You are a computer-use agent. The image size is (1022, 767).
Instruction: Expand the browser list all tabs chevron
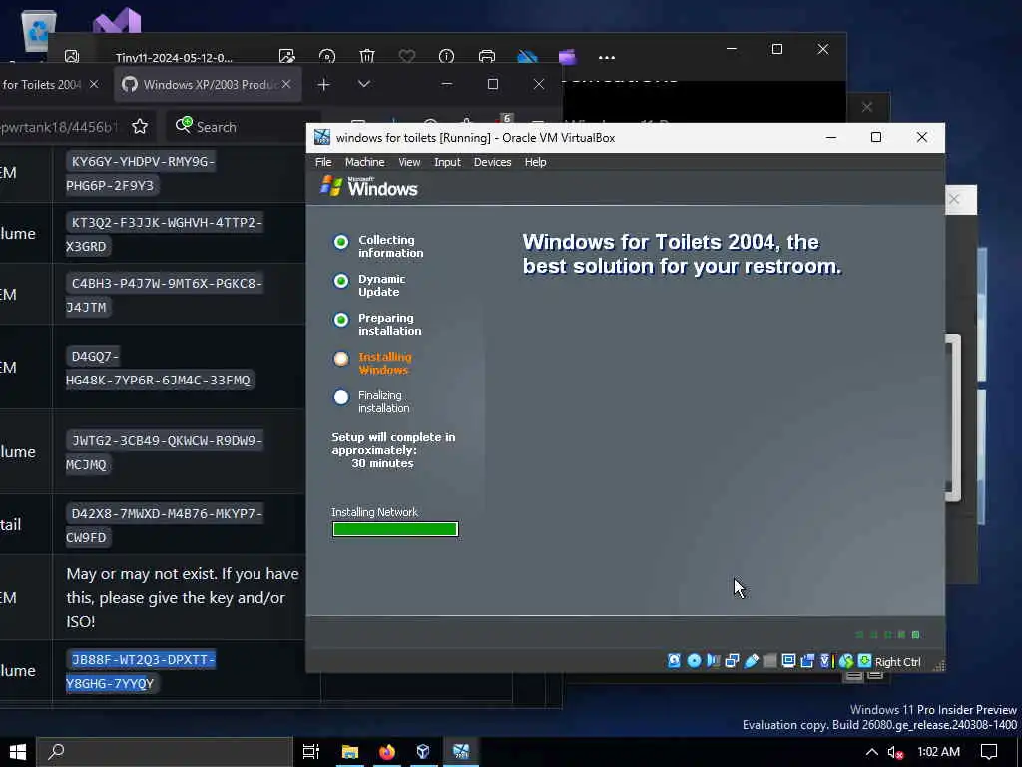(x=364, y=84)
